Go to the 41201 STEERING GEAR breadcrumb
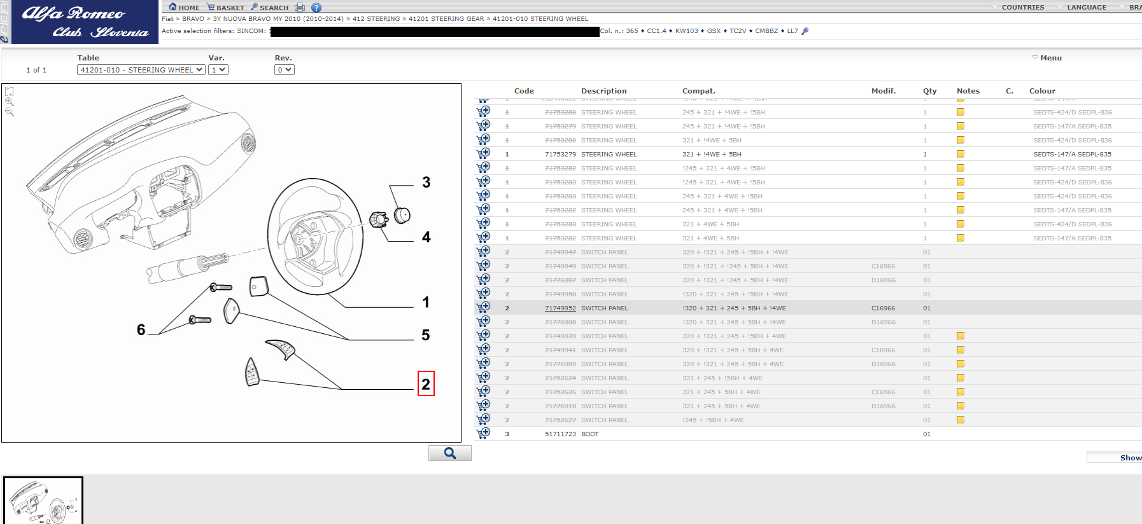1142x524 pixels. [446, 19]
